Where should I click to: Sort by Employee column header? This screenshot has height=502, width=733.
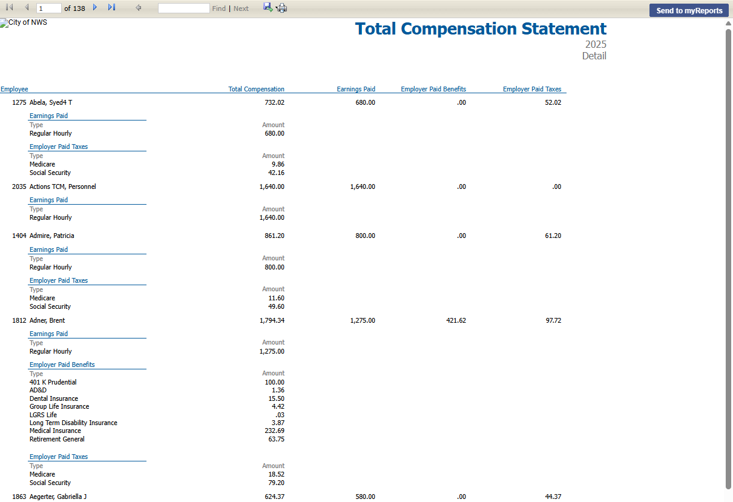15,89
